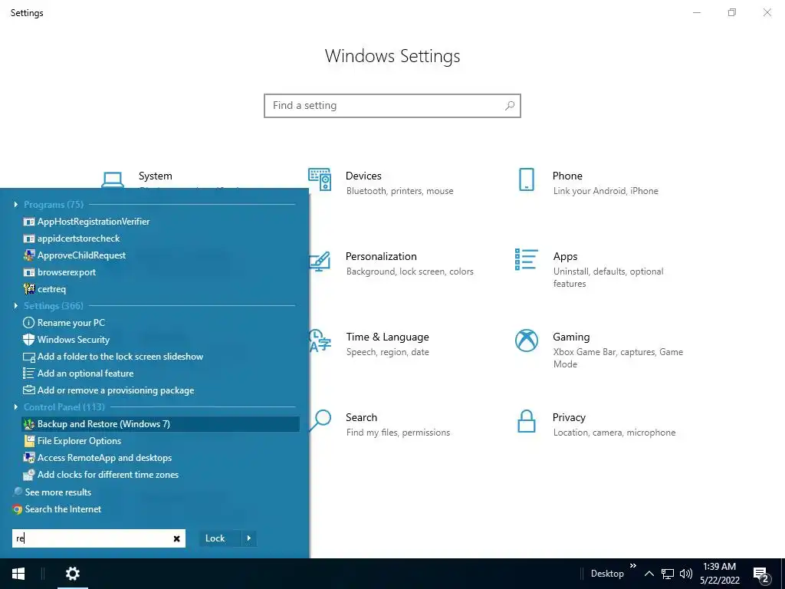Show hidden system tray icons
The image size is (785, 589).
coord(649,574)
